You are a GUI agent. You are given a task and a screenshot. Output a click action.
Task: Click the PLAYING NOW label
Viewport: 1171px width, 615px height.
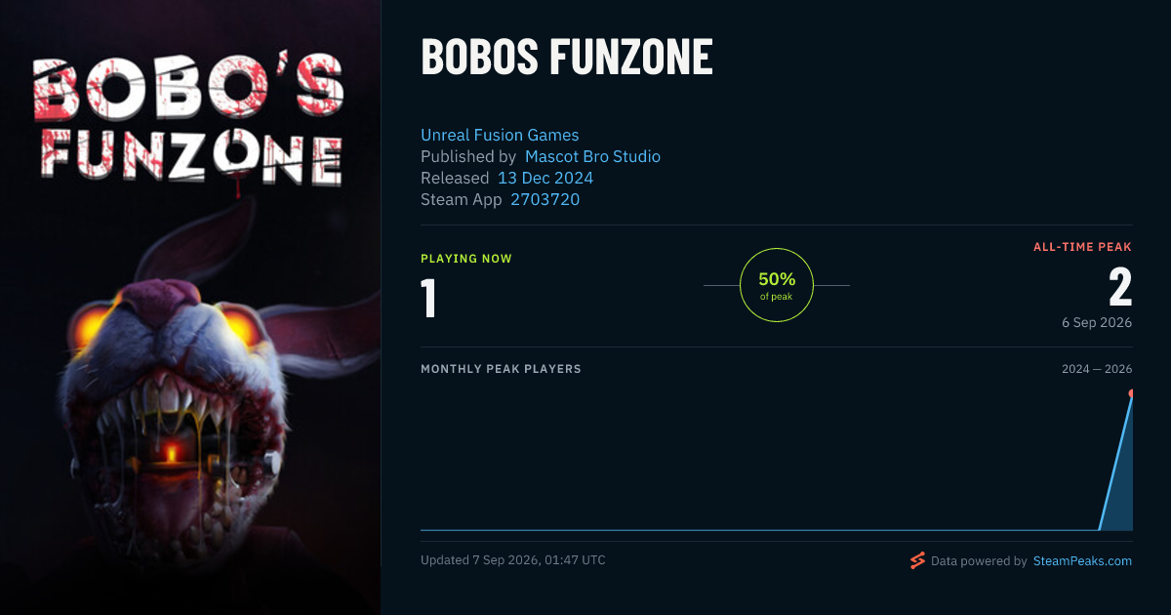point(466,259)
